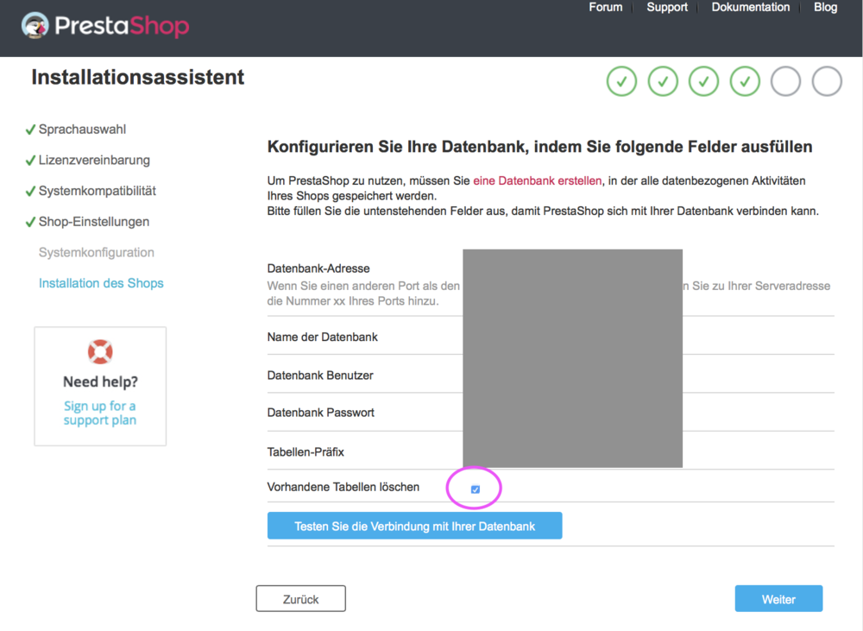Viewport: 863px width, 631px height.
Task: Toggle the circled database table deletion checkbox
Action: 474,489
